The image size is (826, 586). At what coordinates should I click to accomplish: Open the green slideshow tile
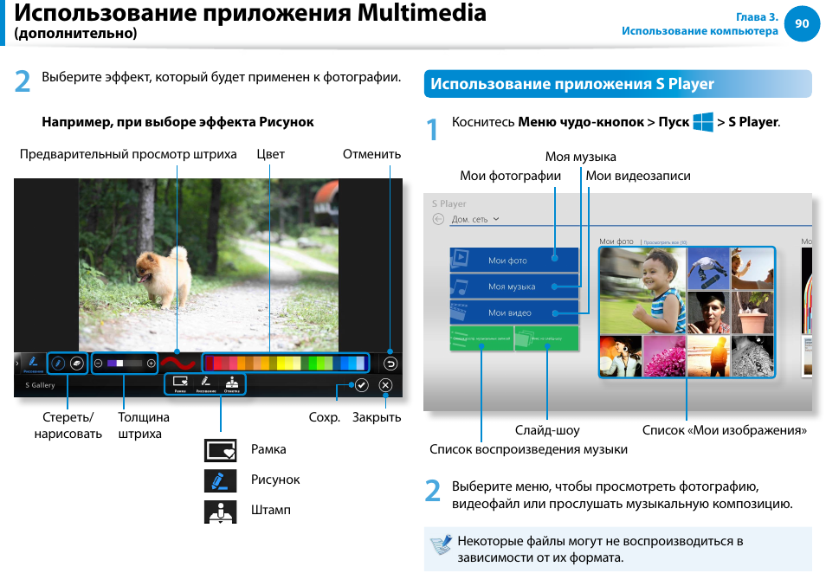pyautogui.click(x=547, y=338)
